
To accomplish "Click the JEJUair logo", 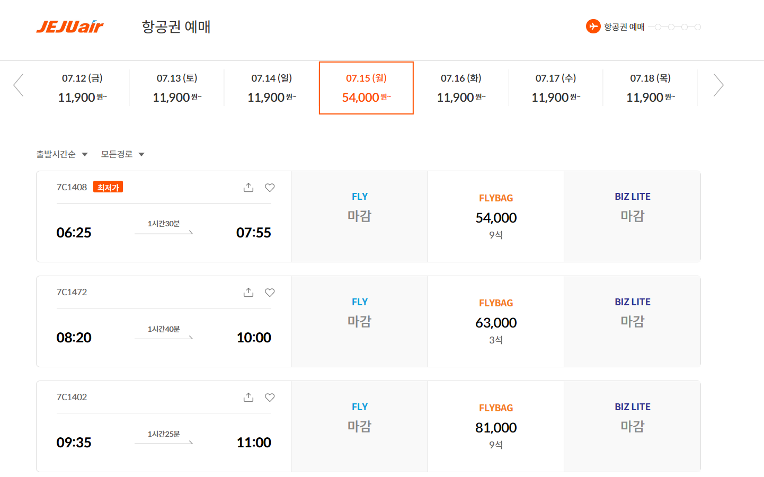I will point(69,26).
